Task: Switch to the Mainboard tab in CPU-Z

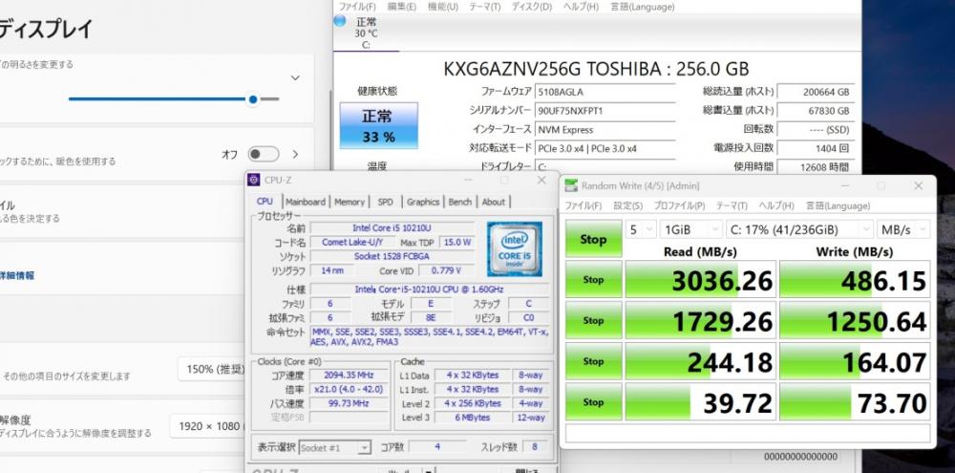Action: click(306, 202)
